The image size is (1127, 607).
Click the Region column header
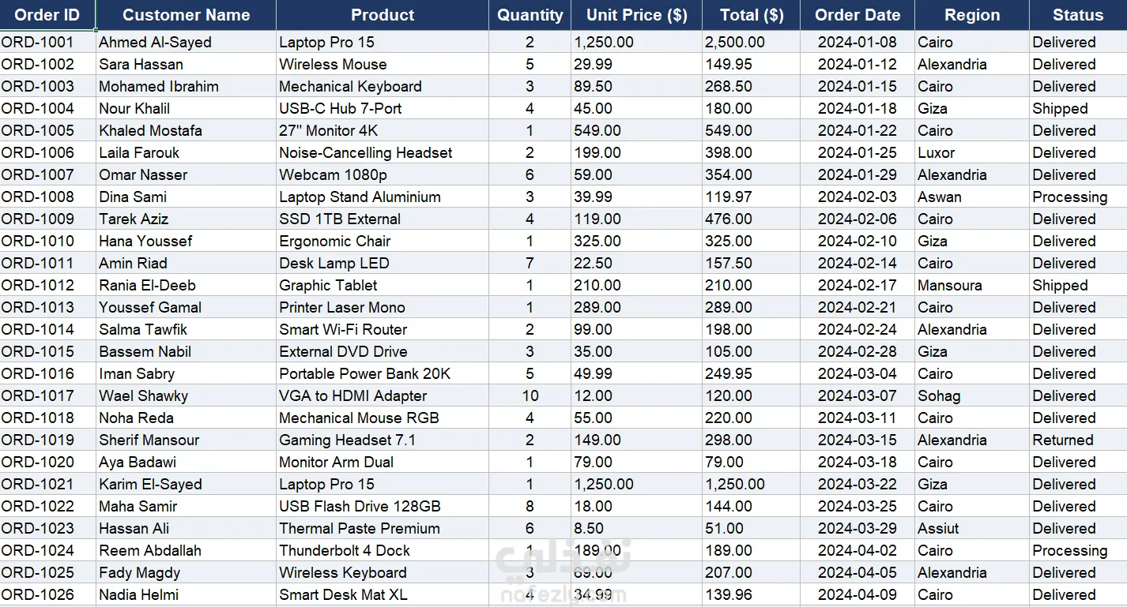pyautogui.click(x=972, y=15)
